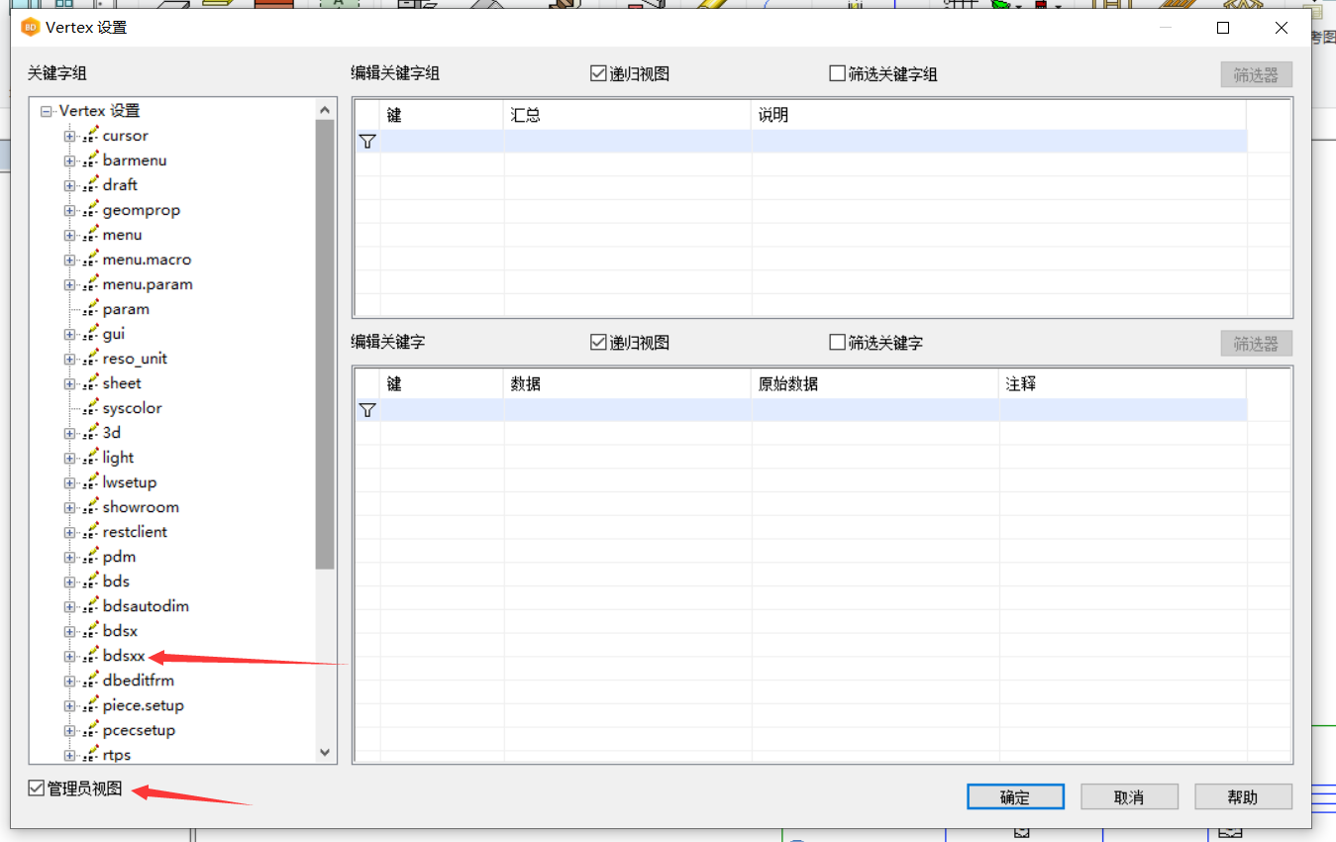Select the rtps tree item
The image size is (1336, 842).
point(117,755)
